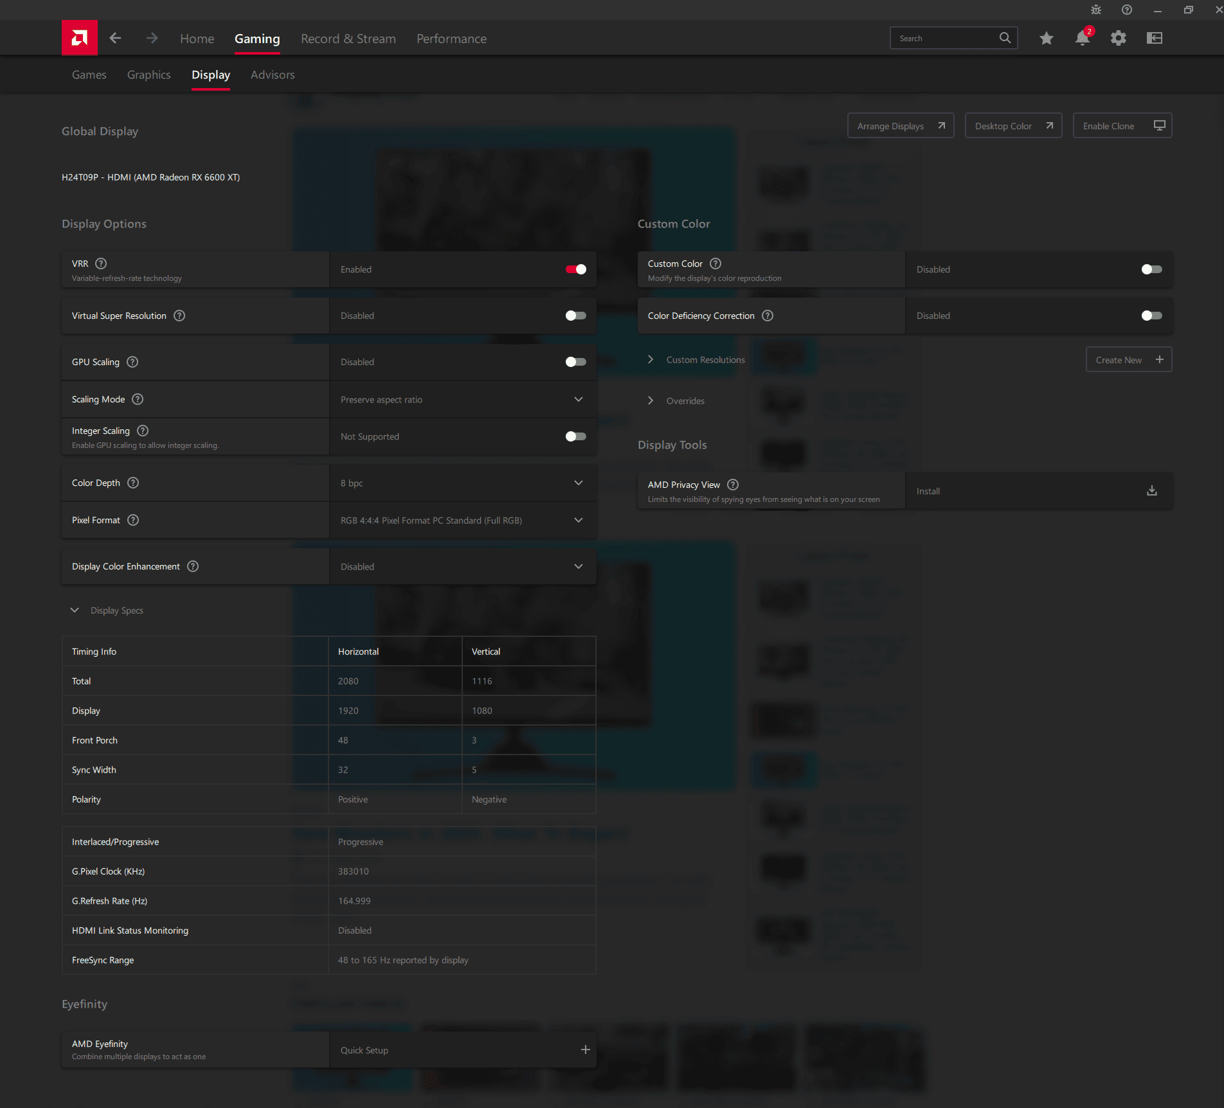1224x1108 pixels.
Task: Click the Search input field
Action: (x=945, y=39)
